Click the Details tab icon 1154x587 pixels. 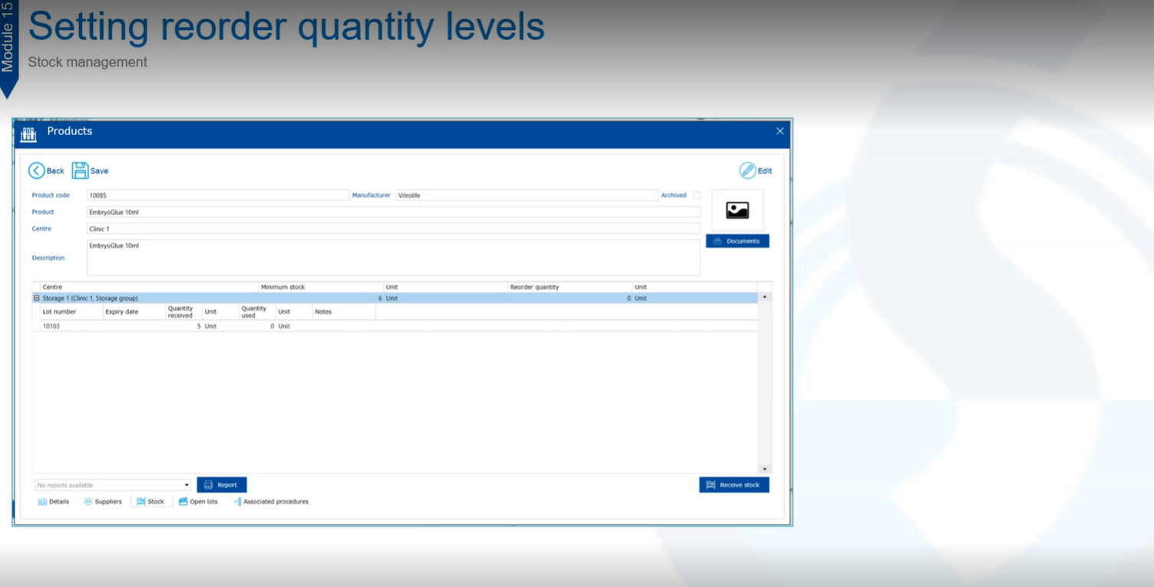click(42, 501)
